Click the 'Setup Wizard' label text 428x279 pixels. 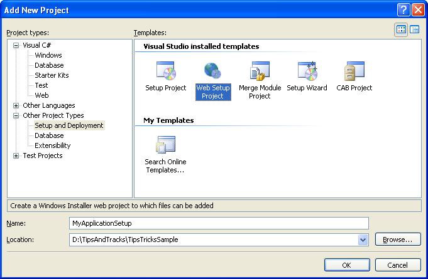pos(307,88)
